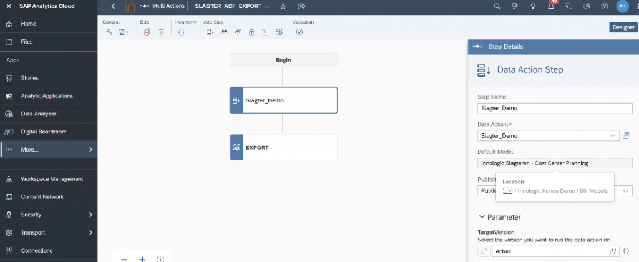Click the delete trash icon in Edit group
This screenshot has width=639, height=262.
tap(161, 32)
